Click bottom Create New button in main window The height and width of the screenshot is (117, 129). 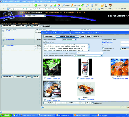pyautogui.click(x=7, y=76)
